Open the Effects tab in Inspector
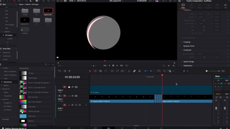This screenshot has width=230, height=129. click(x=200, y=6)
